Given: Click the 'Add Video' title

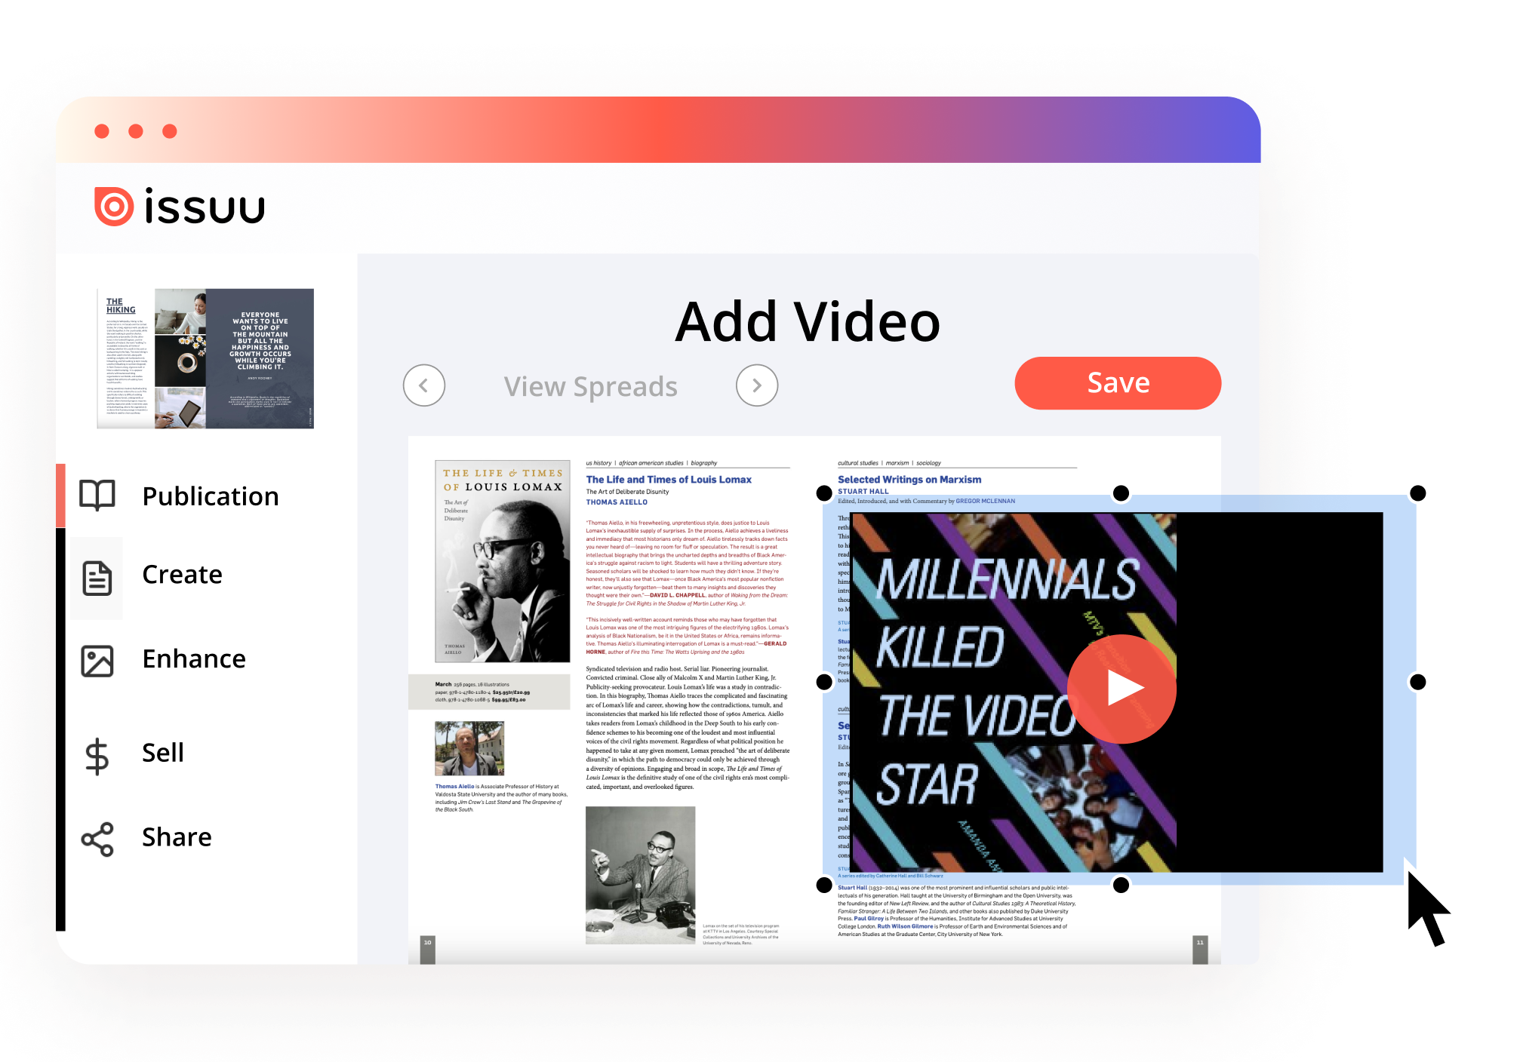Looking at the screenshot, I should 808,322.
